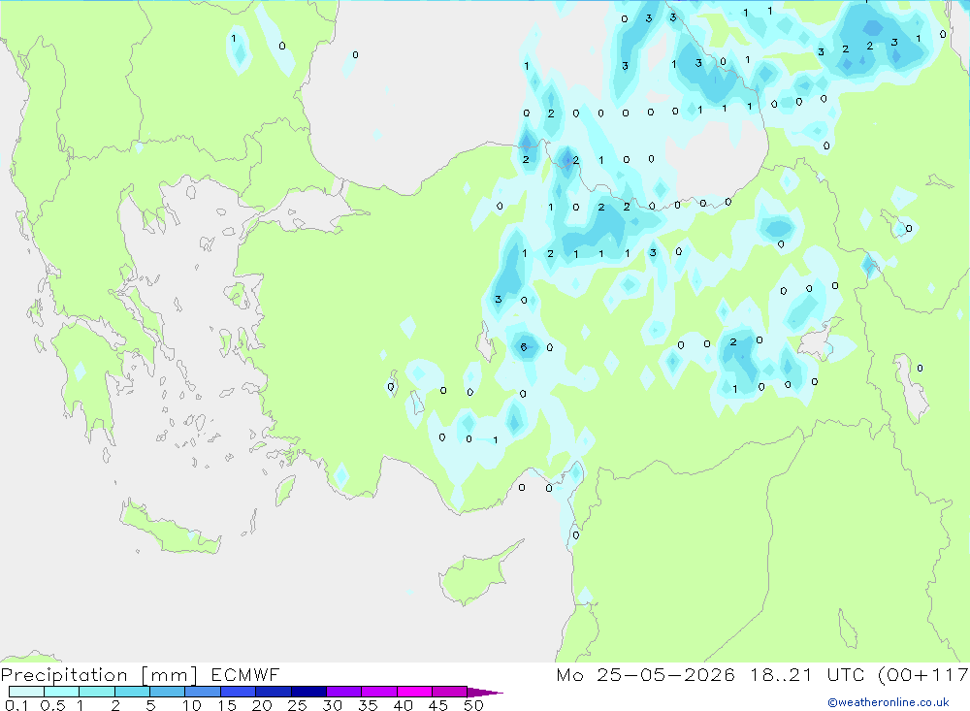Click the 15–20 mm legend color swatch
The image size is (970, 711).
click(x=238, y=692)
